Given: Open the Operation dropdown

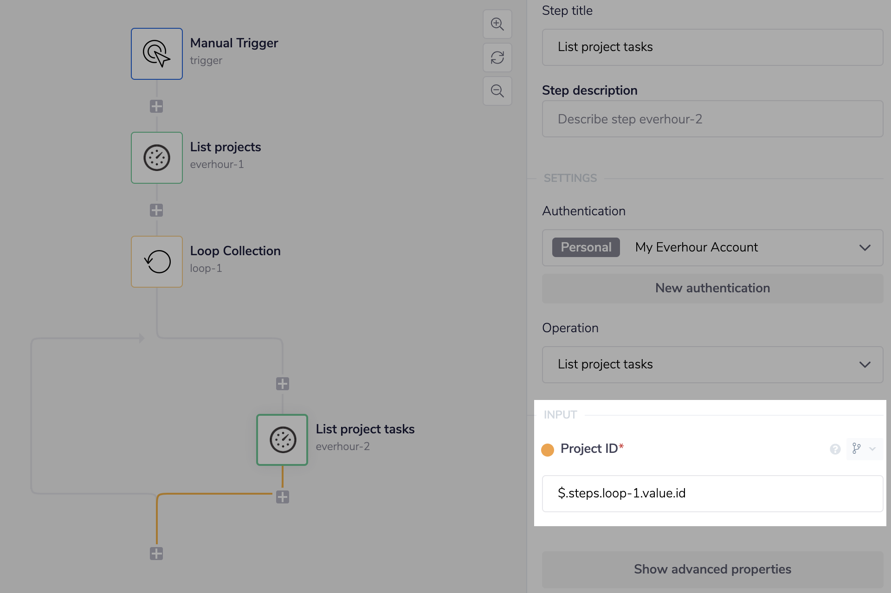Looking at the screenshot, I should (x=712, y=365).
